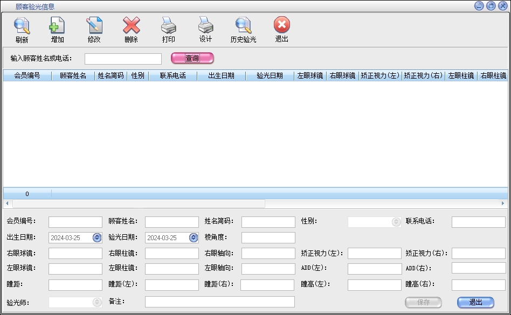Expand the 出生日期 date picker
Screen dimensions: 511x315
coord(97,237)
